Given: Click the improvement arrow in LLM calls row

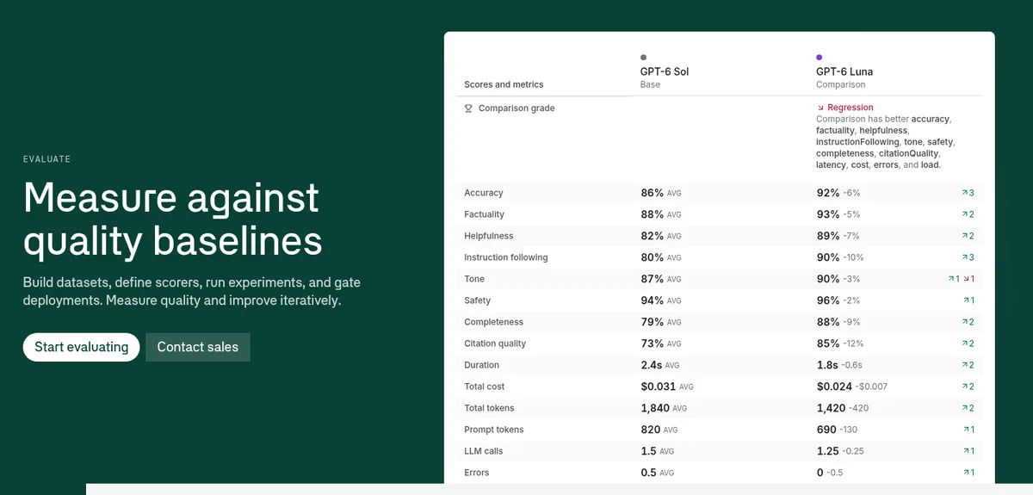Looking at the screenshot, I should (x=966, y=451).
